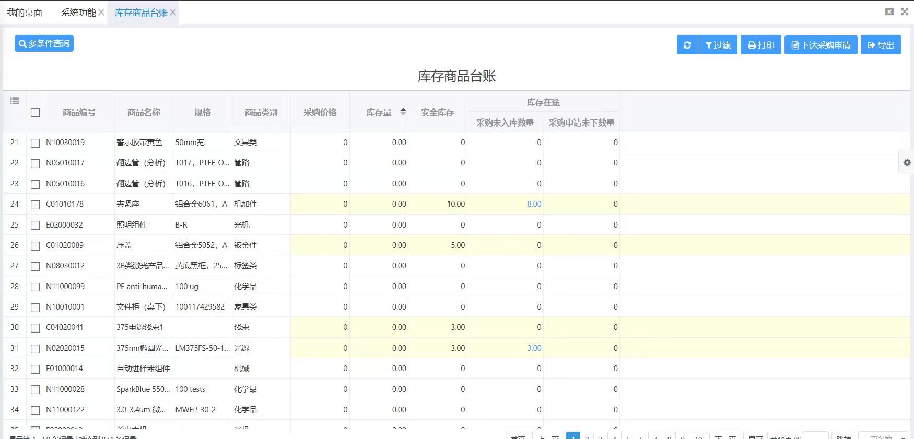The height and width of the screenshot is (439, 914).
Task: Select the 库存商品台账 tab
Action: coord(141,13)
